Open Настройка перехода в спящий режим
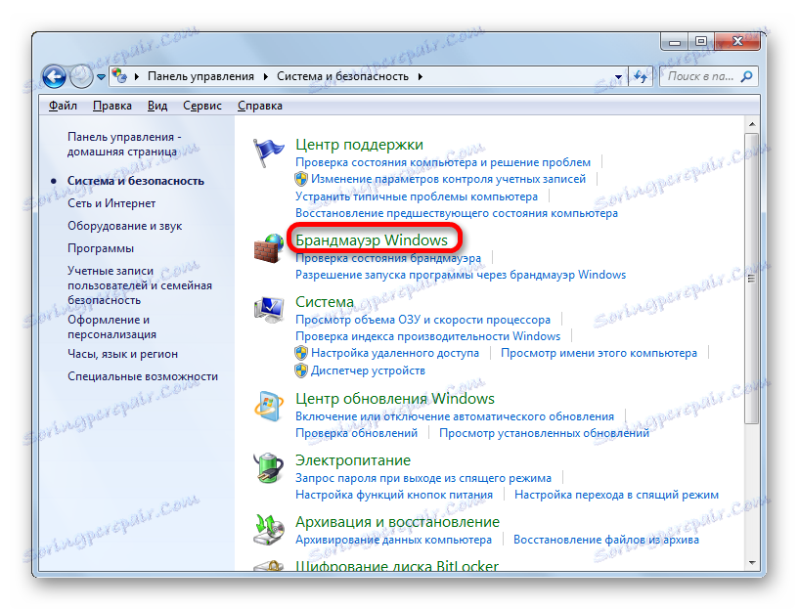799x610 pixels. pos(616,495)
